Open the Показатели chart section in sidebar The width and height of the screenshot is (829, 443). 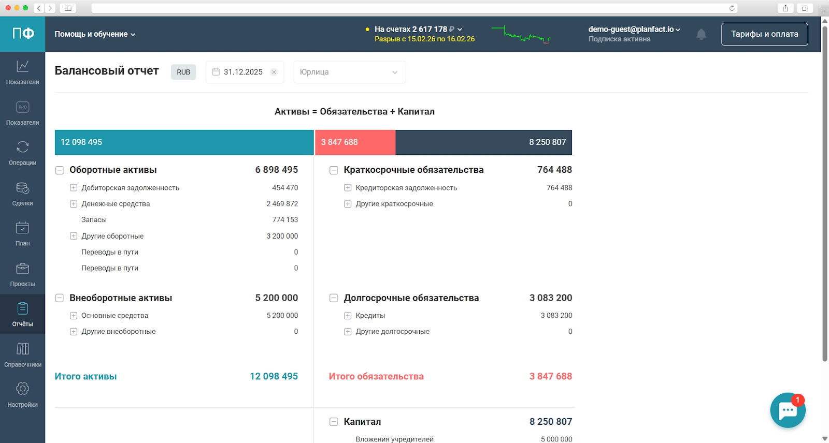pos(22,72)
